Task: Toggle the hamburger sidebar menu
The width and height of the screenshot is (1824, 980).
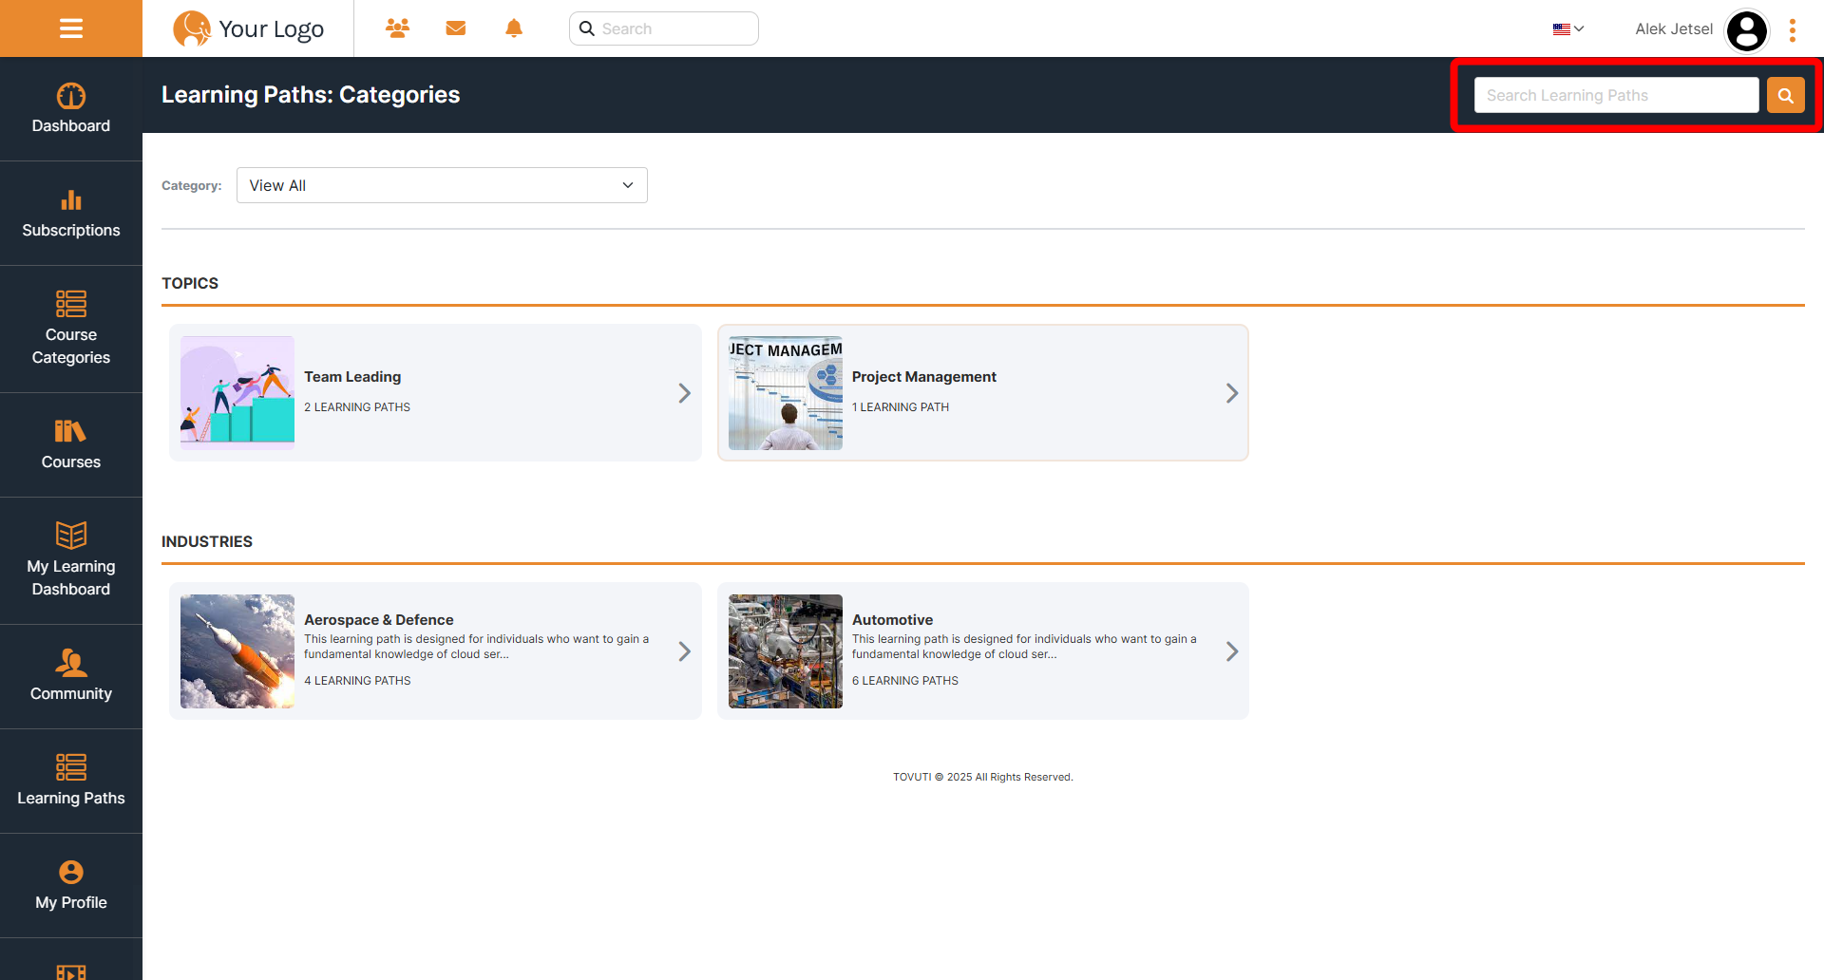Action: 71,28
